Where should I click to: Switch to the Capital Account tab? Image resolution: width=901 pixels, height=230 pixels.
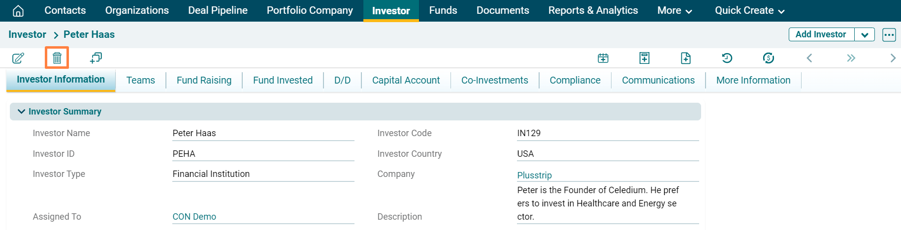(x=406, y=80)
